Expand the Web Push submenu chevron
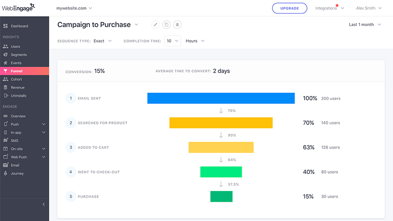This screenshot has height=221, width=393. 43,157
